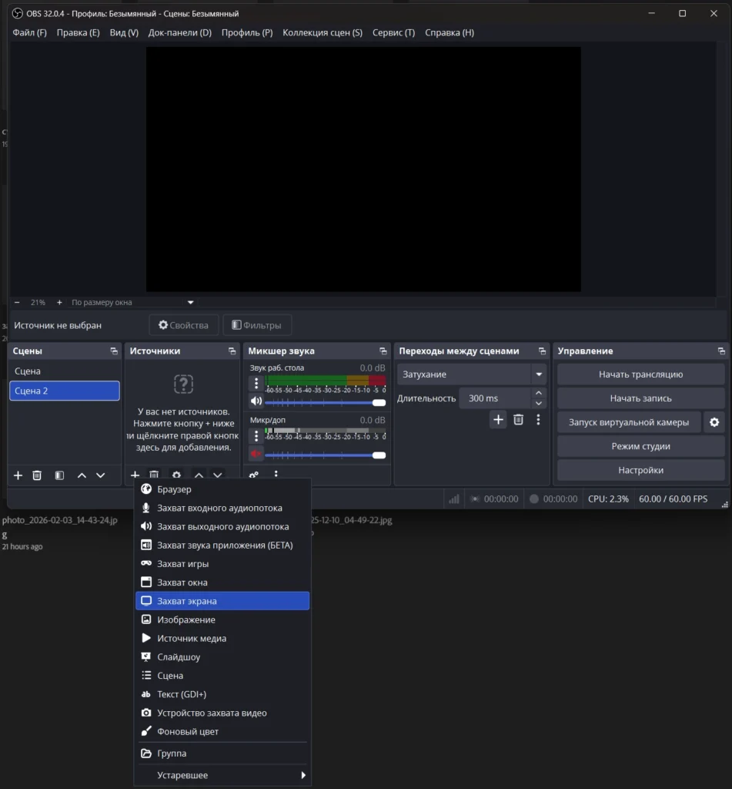
Task: Add a new scene transition with plus icon
Action: tap(498, 420)
